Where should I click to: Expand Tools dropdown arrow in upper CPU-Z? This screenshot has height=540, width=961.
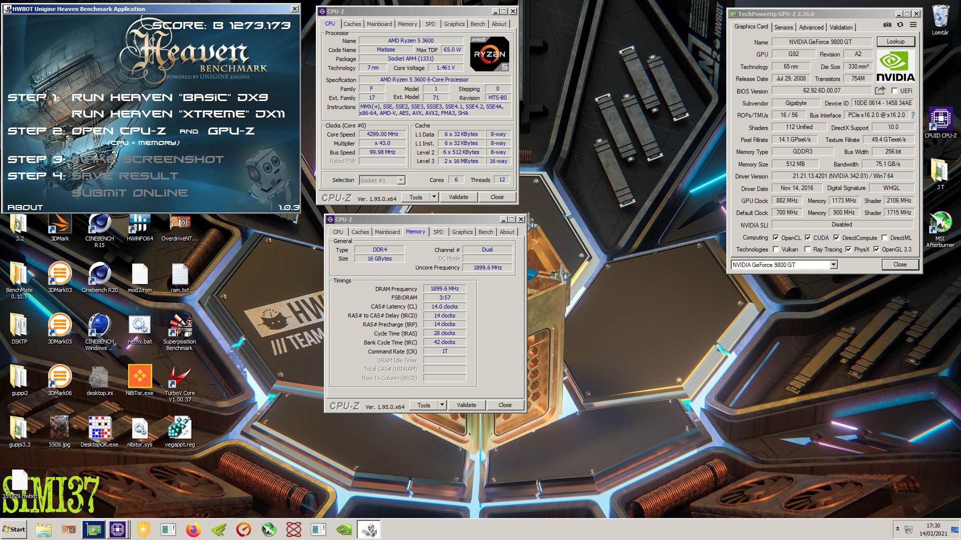click(x=434, y=197)
